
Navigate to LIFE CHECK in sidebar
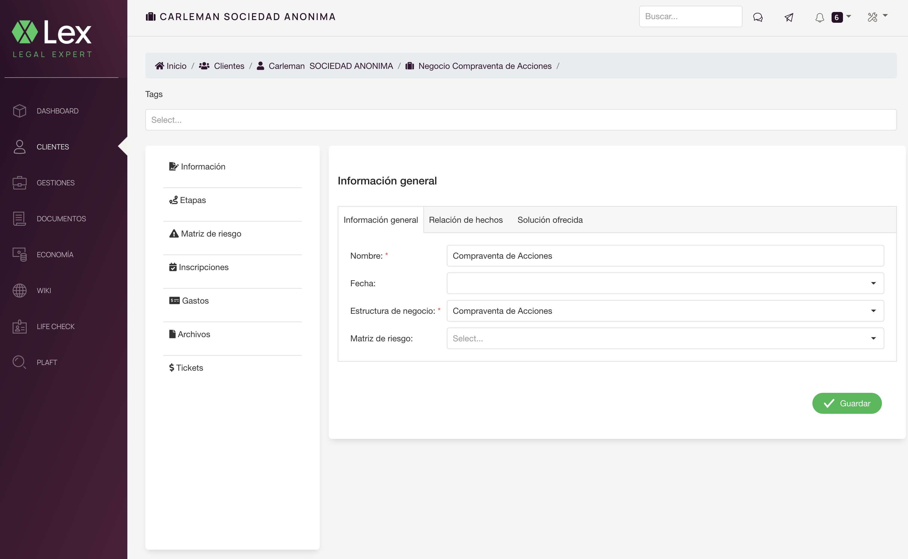click(55, 326)
